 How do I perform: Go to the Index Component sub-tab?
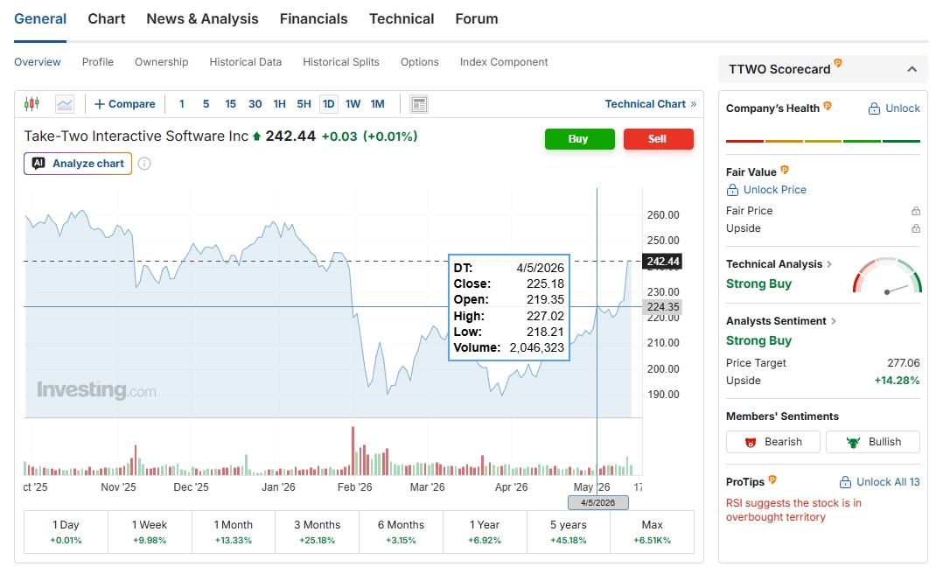pos(504,62)
